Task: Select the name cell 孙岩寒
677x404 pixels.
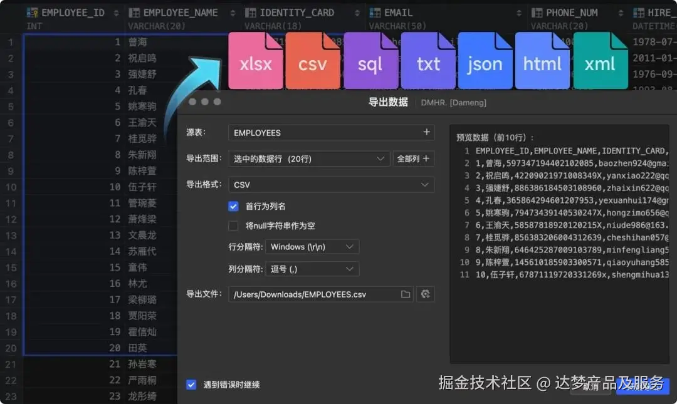Action: (142, 365)
